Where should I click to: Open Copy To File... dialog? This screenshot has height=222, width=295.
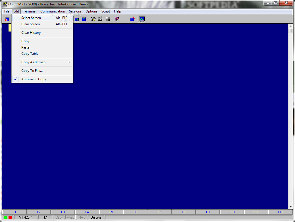coord(43,71)
